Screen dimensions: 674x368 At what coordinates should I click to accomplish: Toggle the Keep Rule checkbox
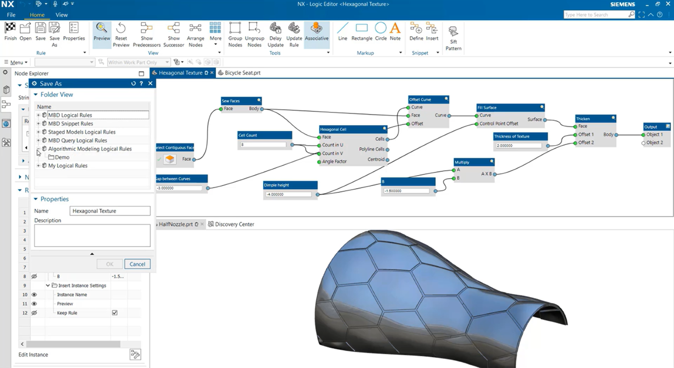coord(115,312)
